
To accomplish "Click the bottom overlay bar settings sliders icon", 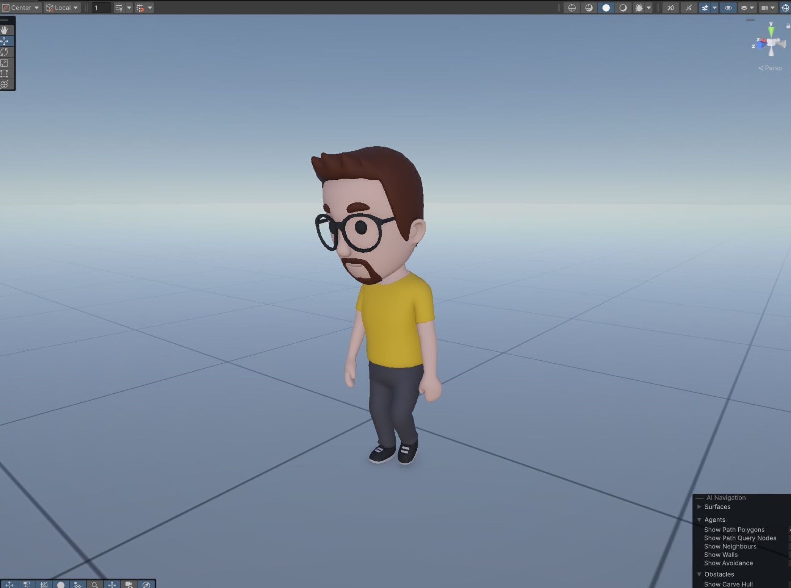I will pos(27,585).
